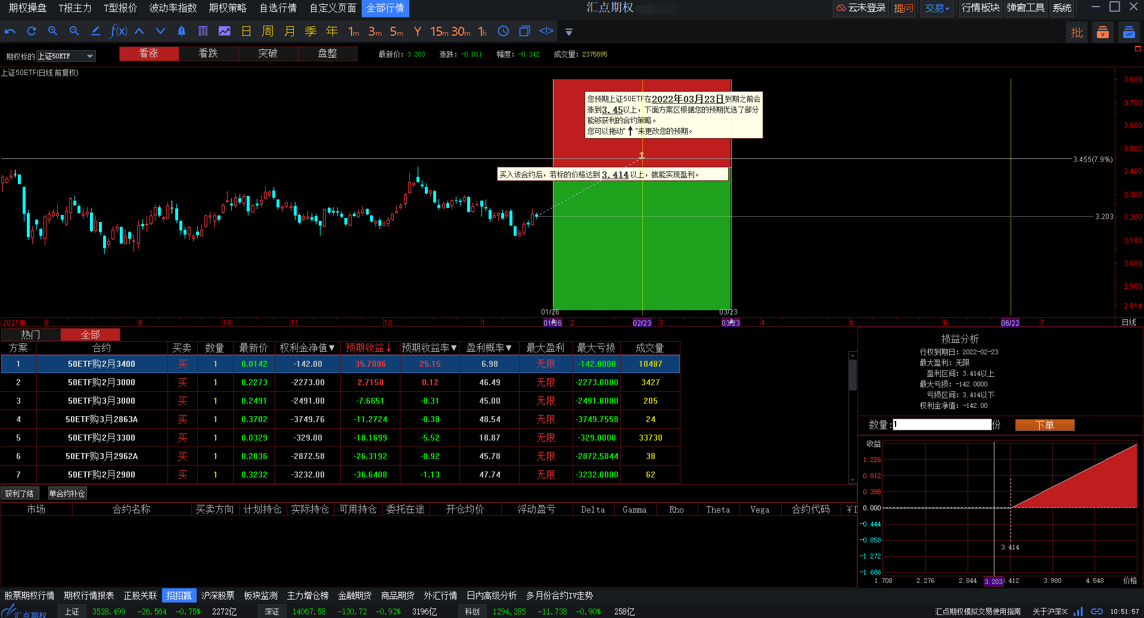Click the blue chart wallet icon
Image resolution: width=1144 pixels, height=618 pixels.
(1129, 33)
